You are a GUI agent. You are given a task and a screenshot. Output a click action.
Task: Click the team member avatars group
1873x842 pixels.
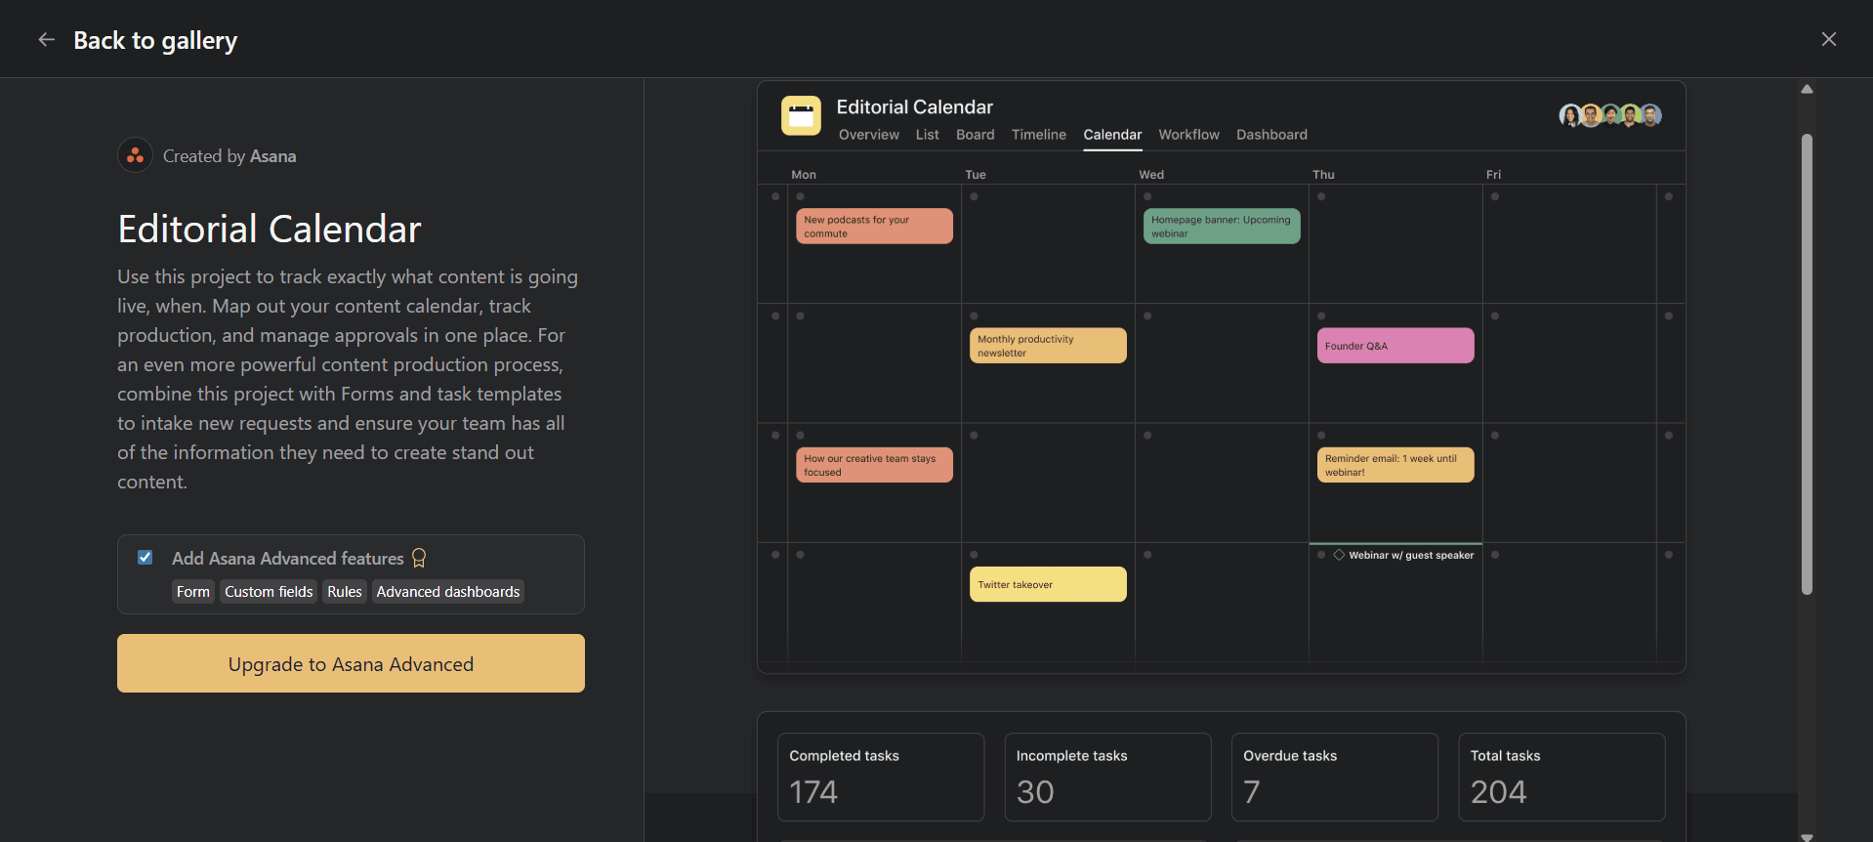[x=1609, y=115]
